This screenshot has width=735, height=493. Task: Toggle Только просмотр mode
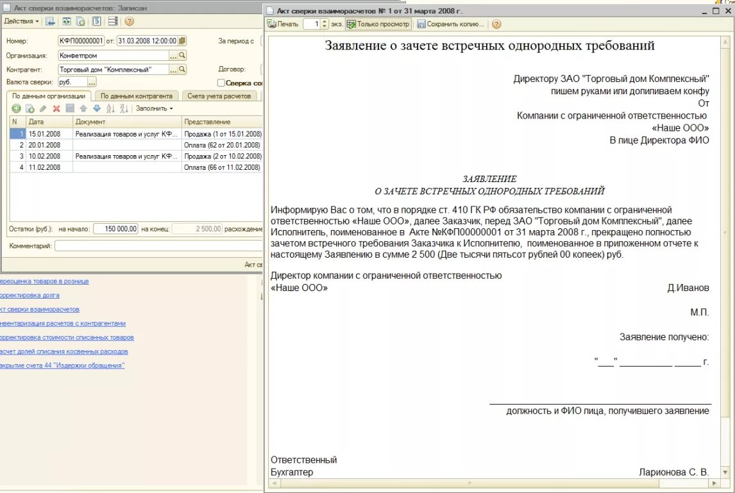point(378,24)
